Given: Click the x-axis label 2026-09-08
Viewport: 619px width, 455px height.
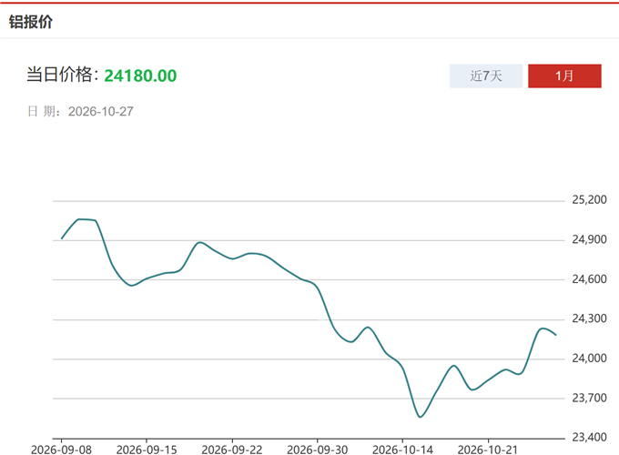Looking at the screenshot, I should pyautogui.click(x=61, y=450).
